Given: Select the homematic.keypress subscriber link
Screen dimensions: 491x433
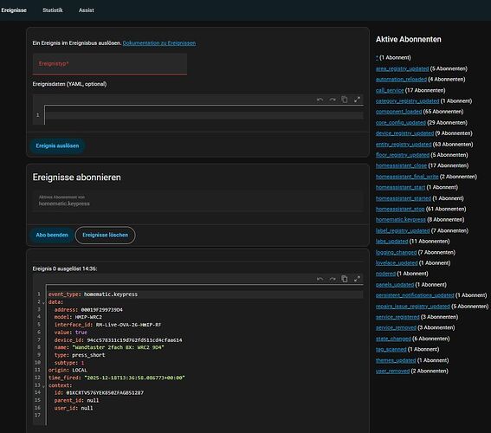Looking at the screenshot, I should 400,220.
